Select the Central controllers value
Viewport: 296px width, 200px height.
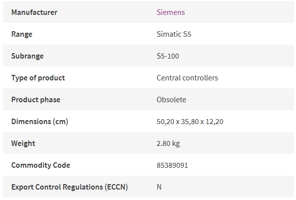click(x=187, y=78)
